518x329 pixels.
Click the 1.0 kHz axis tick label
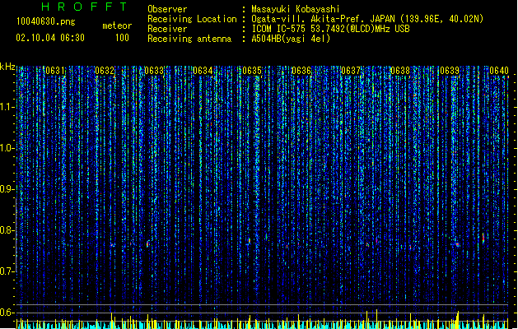[7, 148]
